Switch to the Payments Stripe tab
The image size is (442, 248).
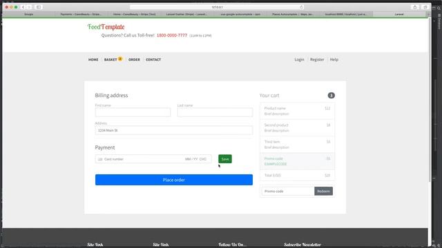coord(81,14)
